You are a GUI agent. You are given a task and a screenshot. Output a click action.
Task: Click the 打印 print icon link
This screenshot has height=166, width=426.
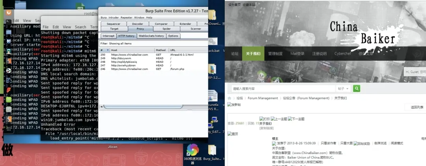[x=265, y=119]
